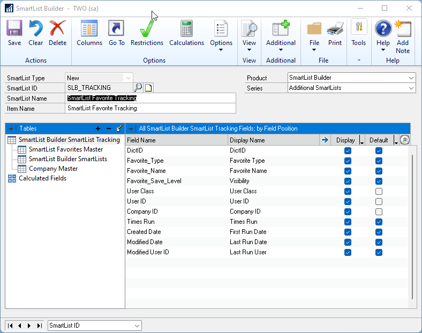This screenshot has height=333, width=422.
Task: Select SmartList Favorites Master table
Action: 66,149
